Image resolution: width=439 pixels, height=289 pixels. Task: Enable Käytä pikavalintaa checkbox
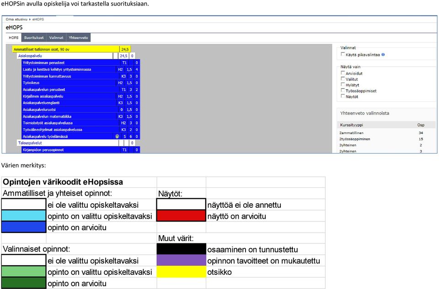coord(343,54)
